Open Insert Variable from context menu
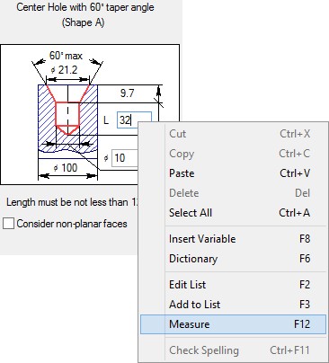 pos(233,239)
